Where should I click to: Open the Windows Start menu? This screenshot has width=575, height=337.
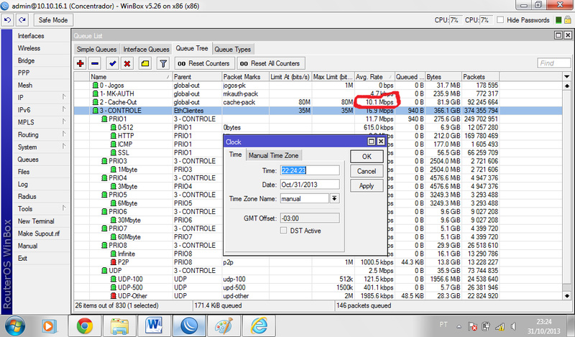click(14, 326)
